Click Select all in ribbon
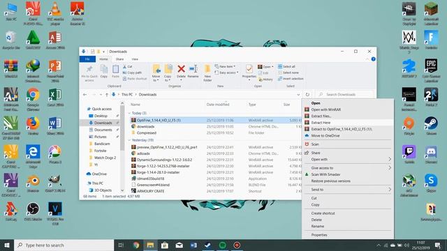 pyautogui.click(x=286, y=66)
